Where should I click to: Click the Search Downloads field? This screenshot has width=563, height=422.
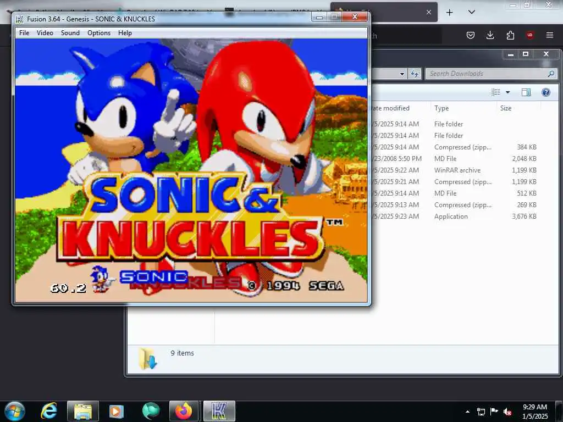[491, 74]
